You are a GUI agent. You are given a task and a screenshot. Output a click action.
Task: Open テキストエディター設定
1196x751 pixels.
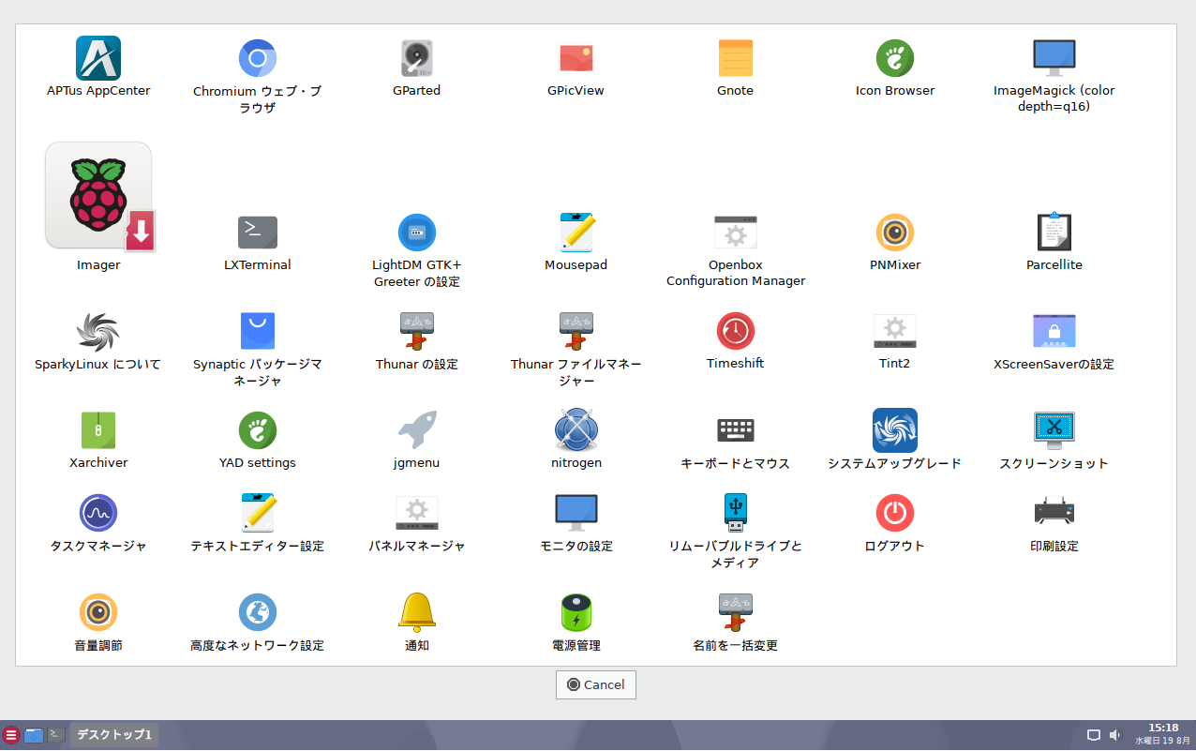258,513
